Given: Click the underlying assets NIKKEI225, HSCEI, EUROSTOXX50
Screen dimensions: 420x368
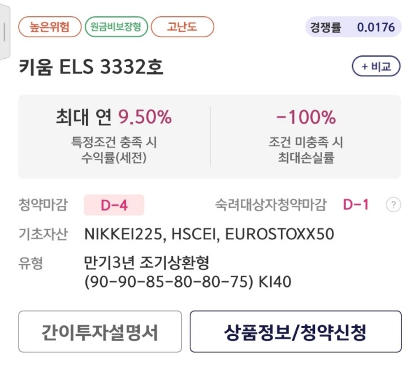Looking at the screenshot, I should (x=209, y=234).
